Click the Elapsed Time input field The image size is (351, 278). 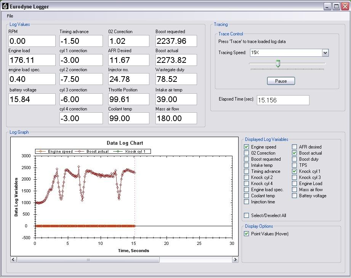pyautogui.click(x=283, y=100)
